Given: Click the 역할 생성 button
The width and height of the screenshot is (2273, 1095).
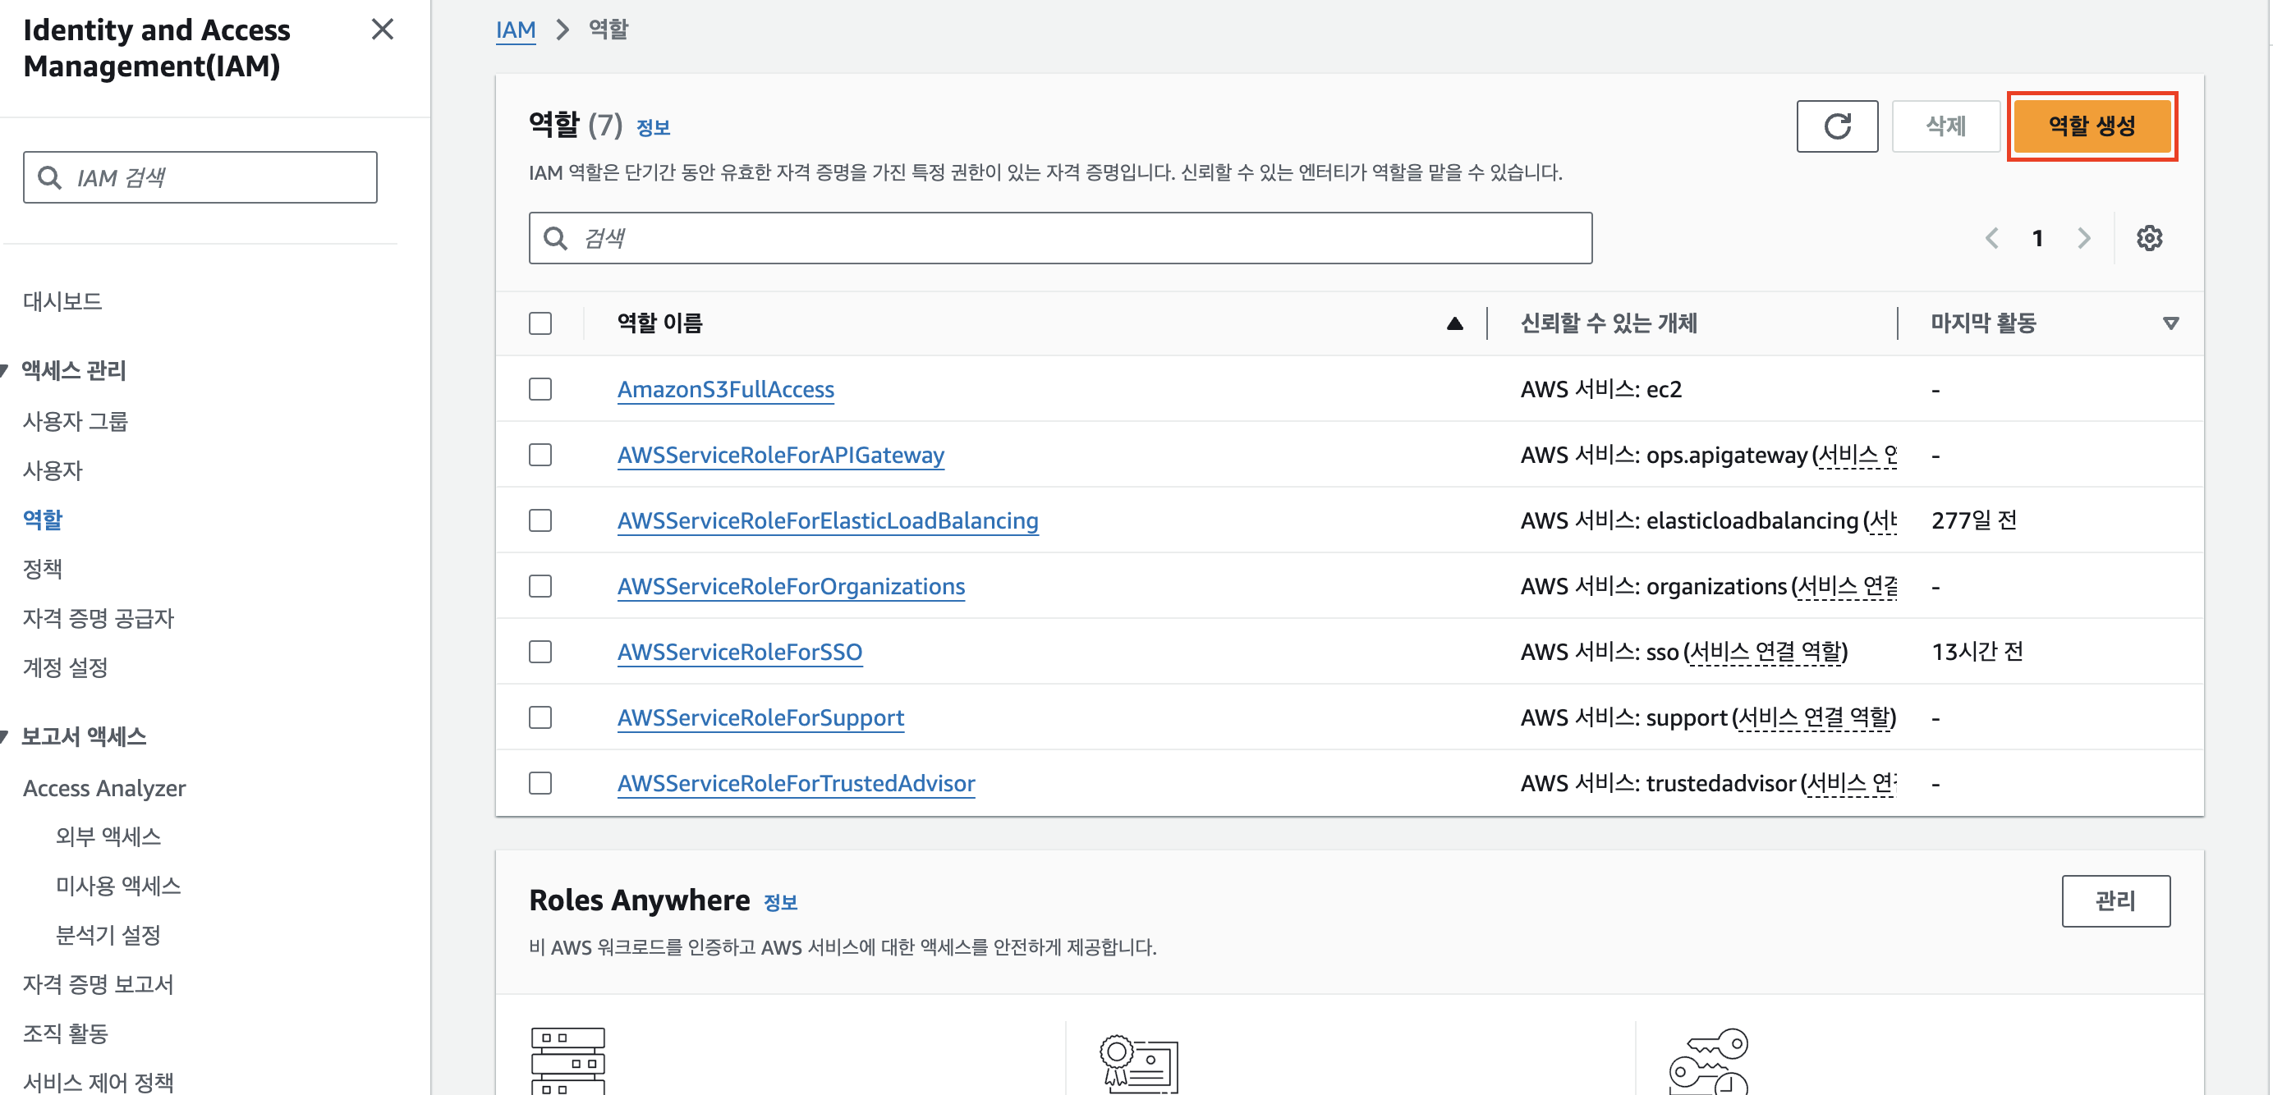Looking at the screenshot, I should click(x=2092, y=126).
